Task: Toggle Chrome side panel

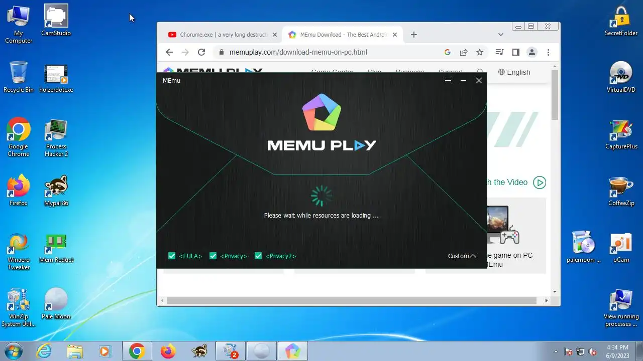Action: (x=515, y=52)
